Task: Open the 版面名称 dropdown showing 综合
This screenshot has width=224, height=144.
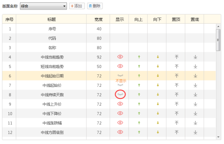Action: point(43,6)
